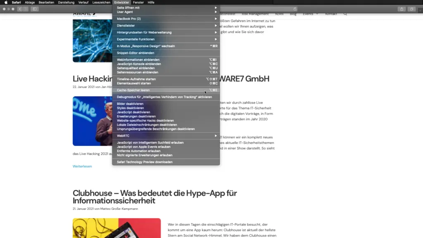This screenshot has height=238, width=423.
Task: Choose 'Webinformationen einblenden'
Action: 138,60
